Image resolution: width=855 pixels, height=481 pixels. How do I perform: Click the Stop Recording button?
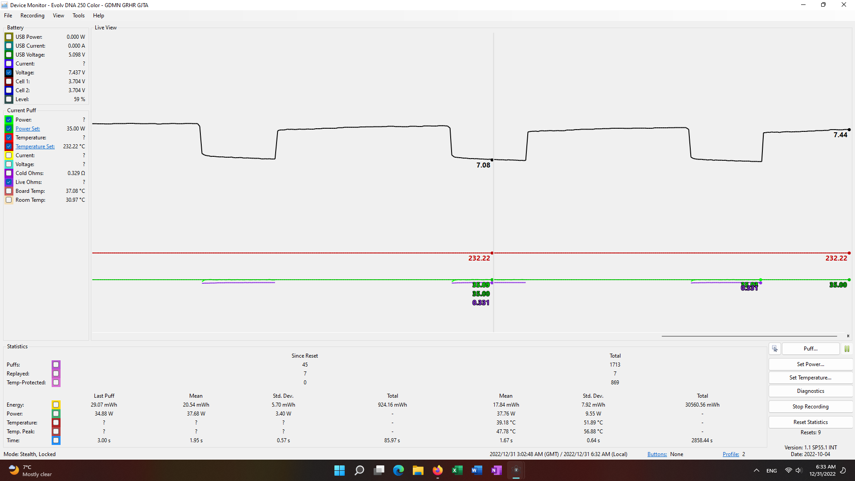[810, 407]
